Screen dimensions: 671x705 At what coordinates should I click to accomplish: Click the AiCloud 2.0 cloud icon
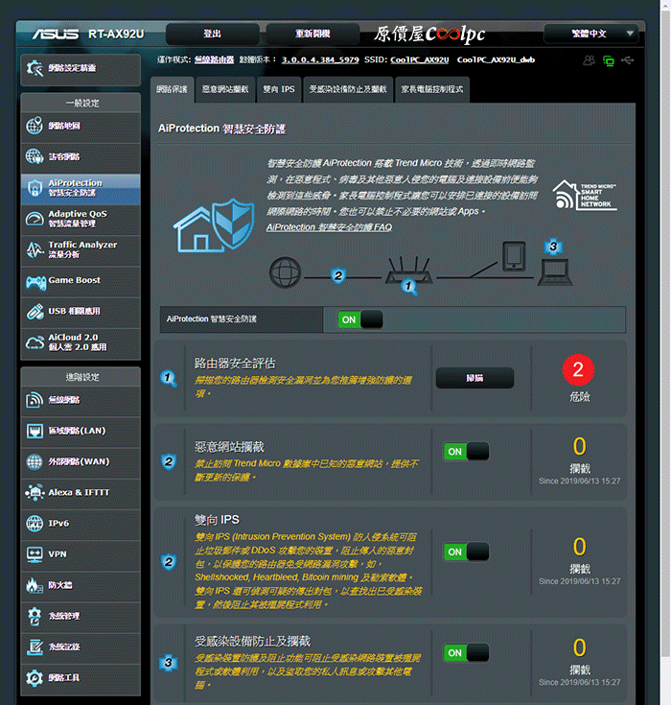[35, 342]
